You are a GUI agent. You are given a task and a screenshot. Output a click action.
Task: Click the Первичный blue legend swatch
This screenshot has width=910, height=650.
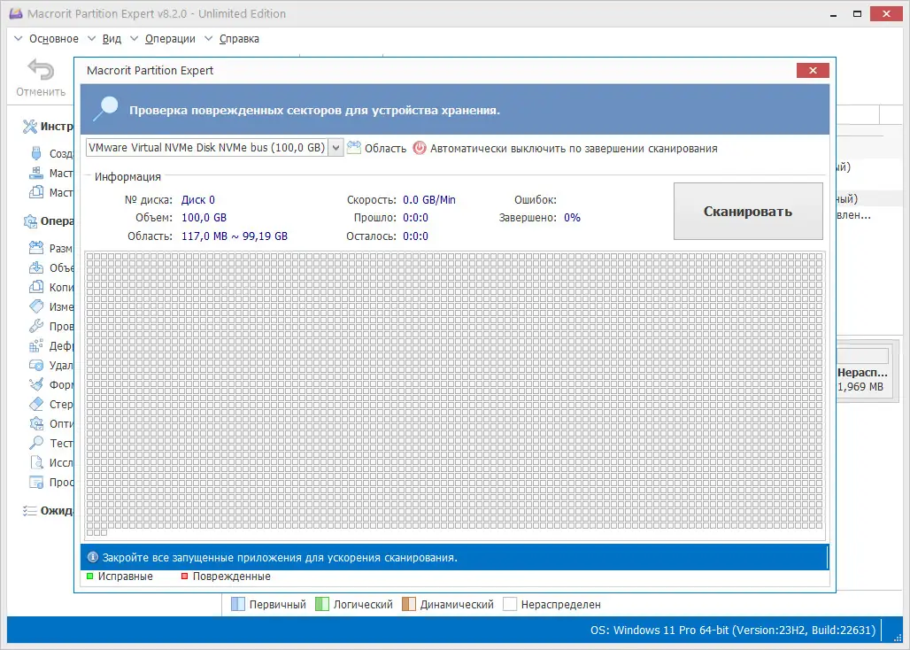(238, 604)
